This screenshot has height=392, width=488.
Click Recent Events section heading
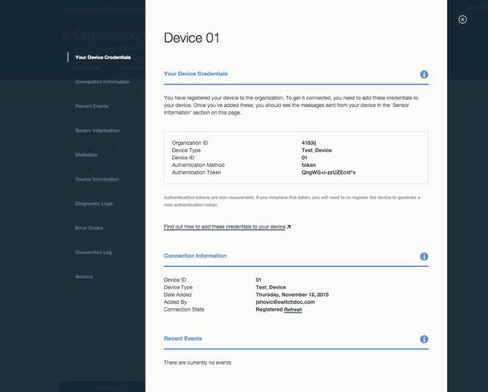click(182, 338)
